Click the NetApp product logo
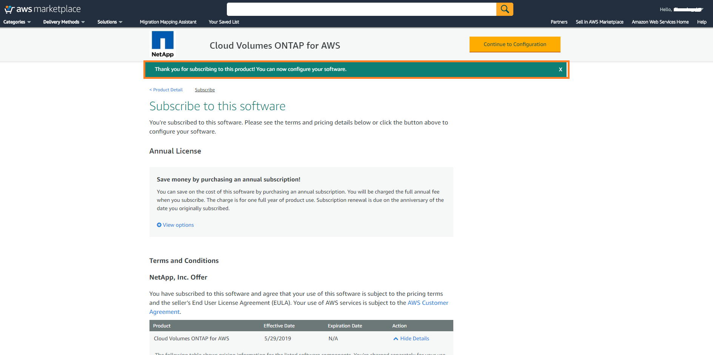This screenshot has width=713, height=355. (x=163, y=44)
